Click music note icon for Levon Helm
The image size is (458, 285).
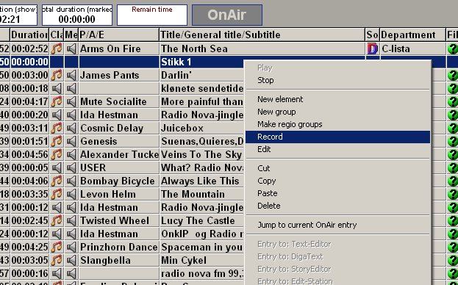57,194
